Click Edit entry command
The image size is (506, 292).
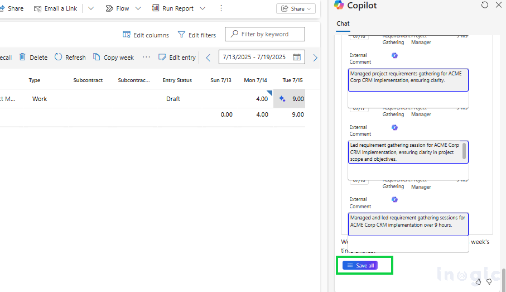coord(177,57)
